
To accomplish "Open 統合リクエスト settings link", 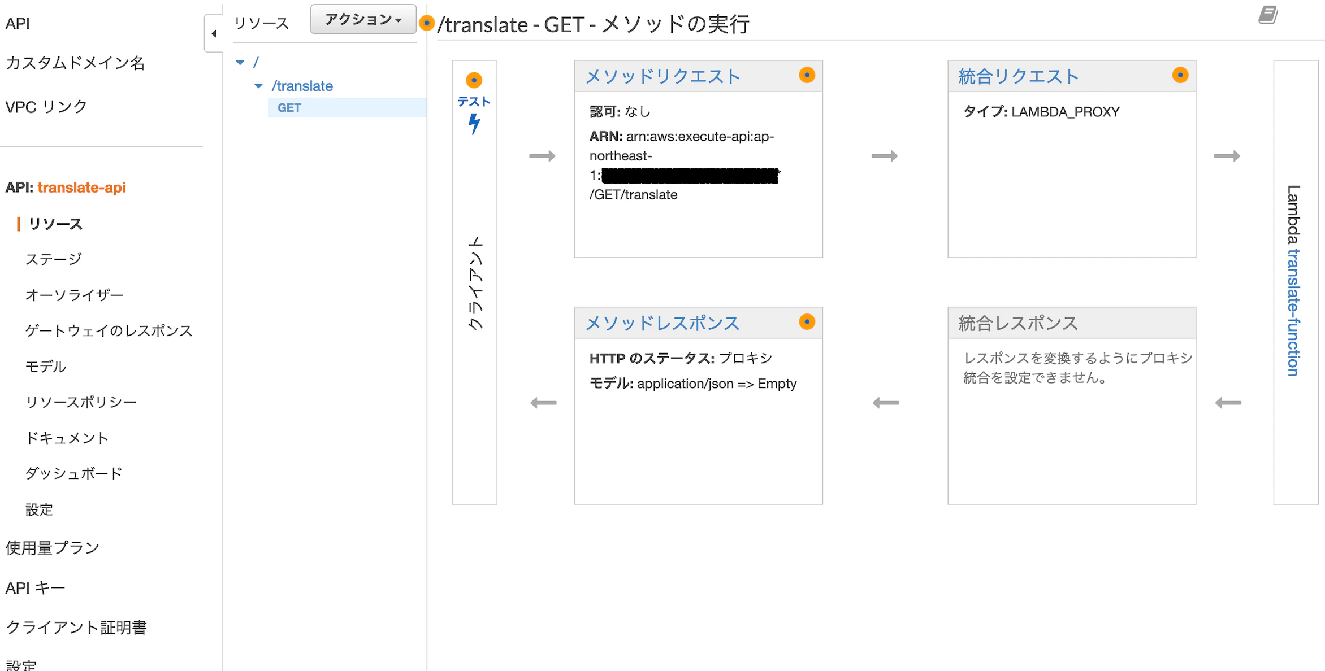I will (1019, 77).
